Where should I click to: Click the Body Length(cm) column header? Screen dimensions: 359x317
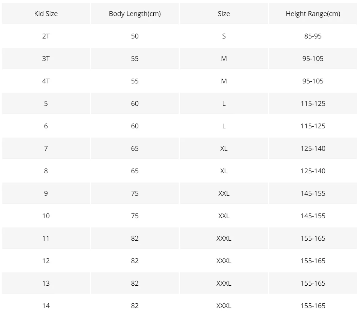(x=135, y=14)
